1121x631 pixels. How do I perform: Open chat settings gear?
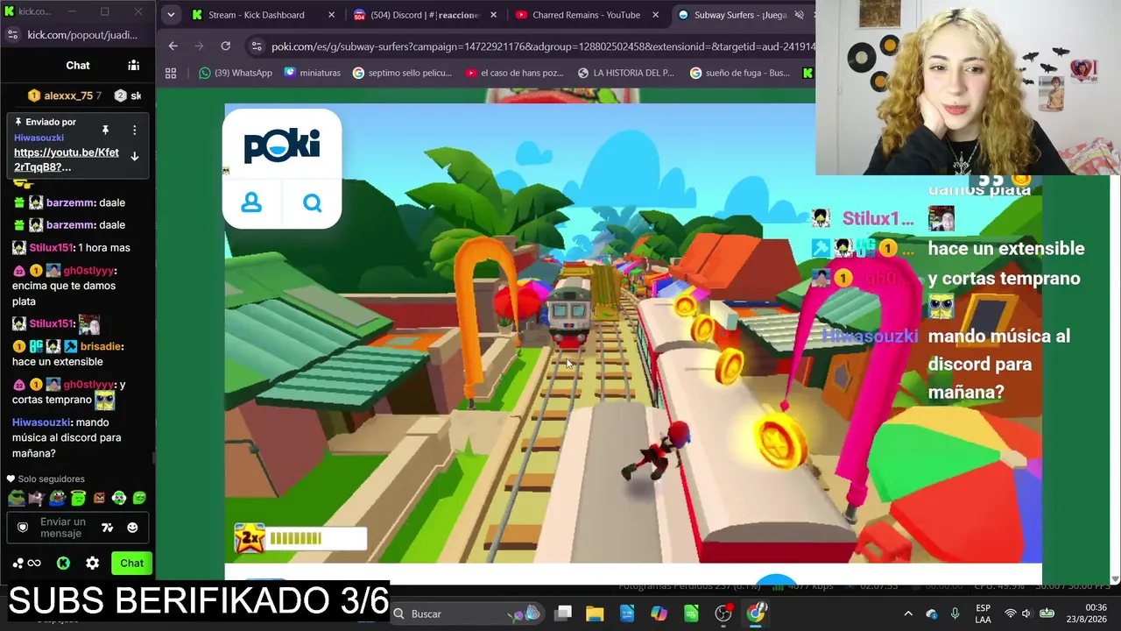point(92,564)
